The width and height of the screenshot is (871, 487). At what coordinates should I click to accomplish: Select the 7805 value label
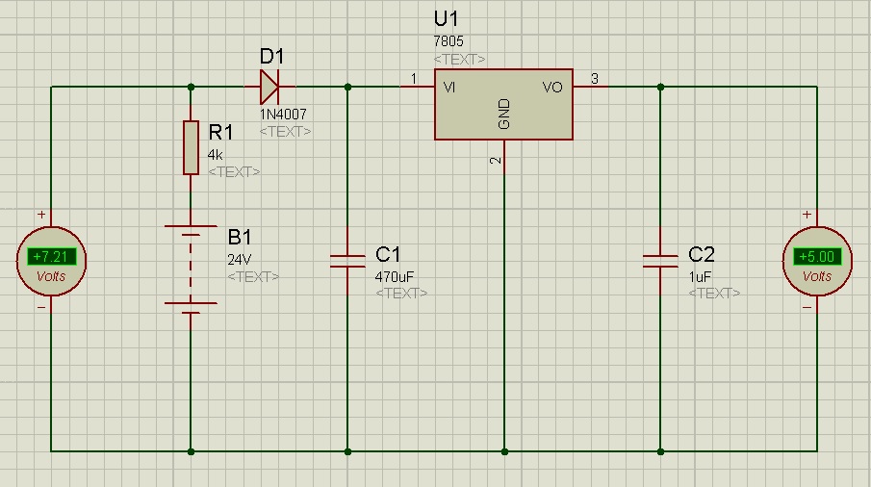448,41
